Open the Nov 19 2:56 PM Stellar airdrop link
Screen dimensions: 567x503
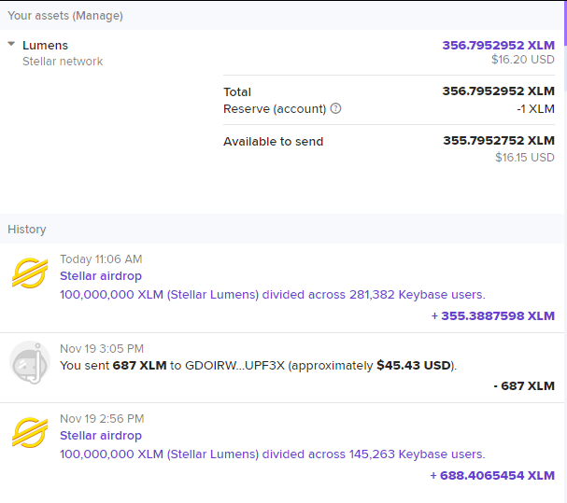[x=101, y=436]
